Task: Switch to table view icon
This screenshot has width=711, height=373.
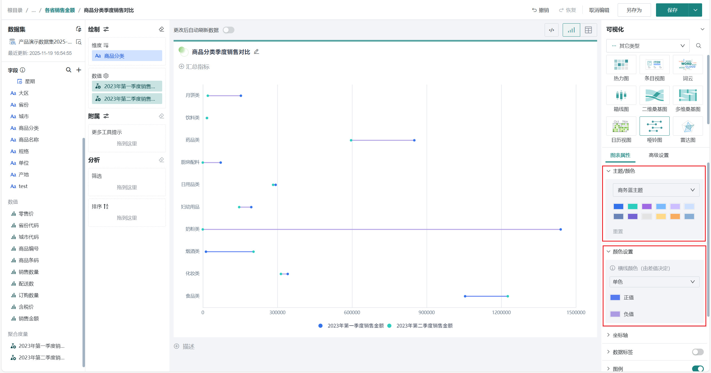Action: pyautogui.click(x=588, y=30)
